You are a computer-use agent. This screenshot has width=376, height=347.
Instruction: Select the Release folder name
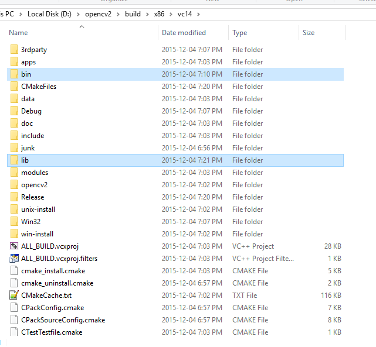point(33,197)
